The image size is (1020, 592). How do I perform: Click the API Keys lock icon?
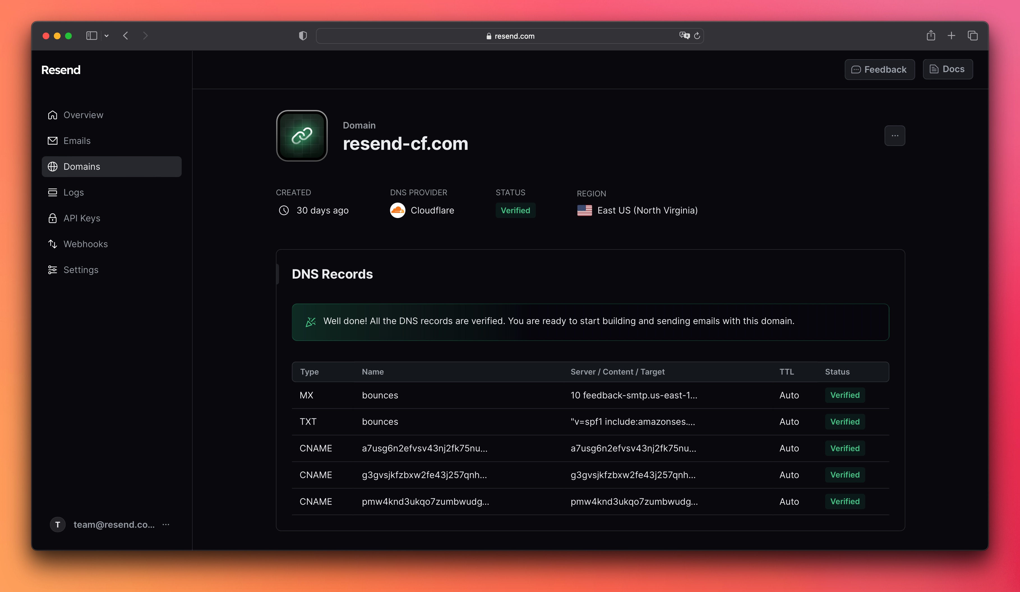[x=53, y=218]
